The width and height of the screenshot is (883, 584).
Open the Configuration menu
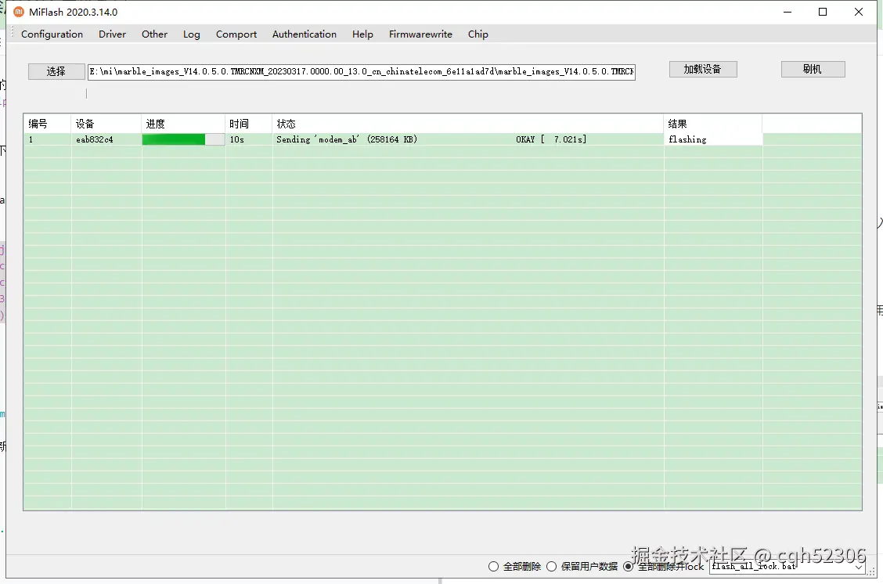pos(52,34)
